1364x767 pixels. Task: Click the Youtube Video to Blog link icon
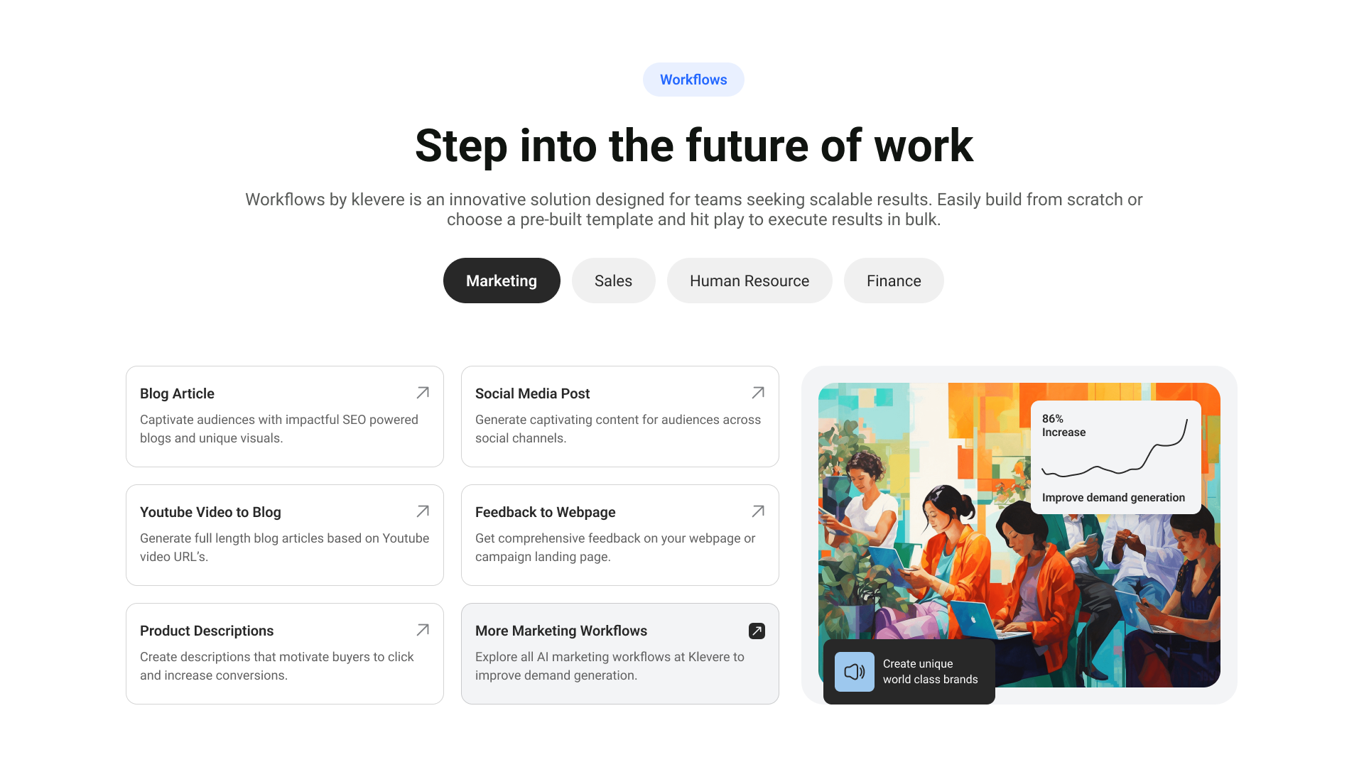point(423,511)
